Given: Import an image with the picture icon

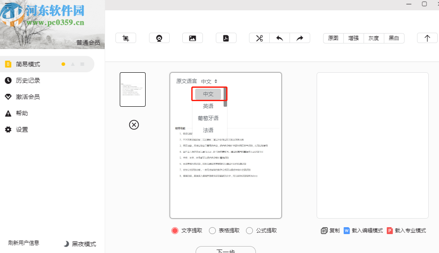Looking at the screenshot, I should click(x=192, y=38).
